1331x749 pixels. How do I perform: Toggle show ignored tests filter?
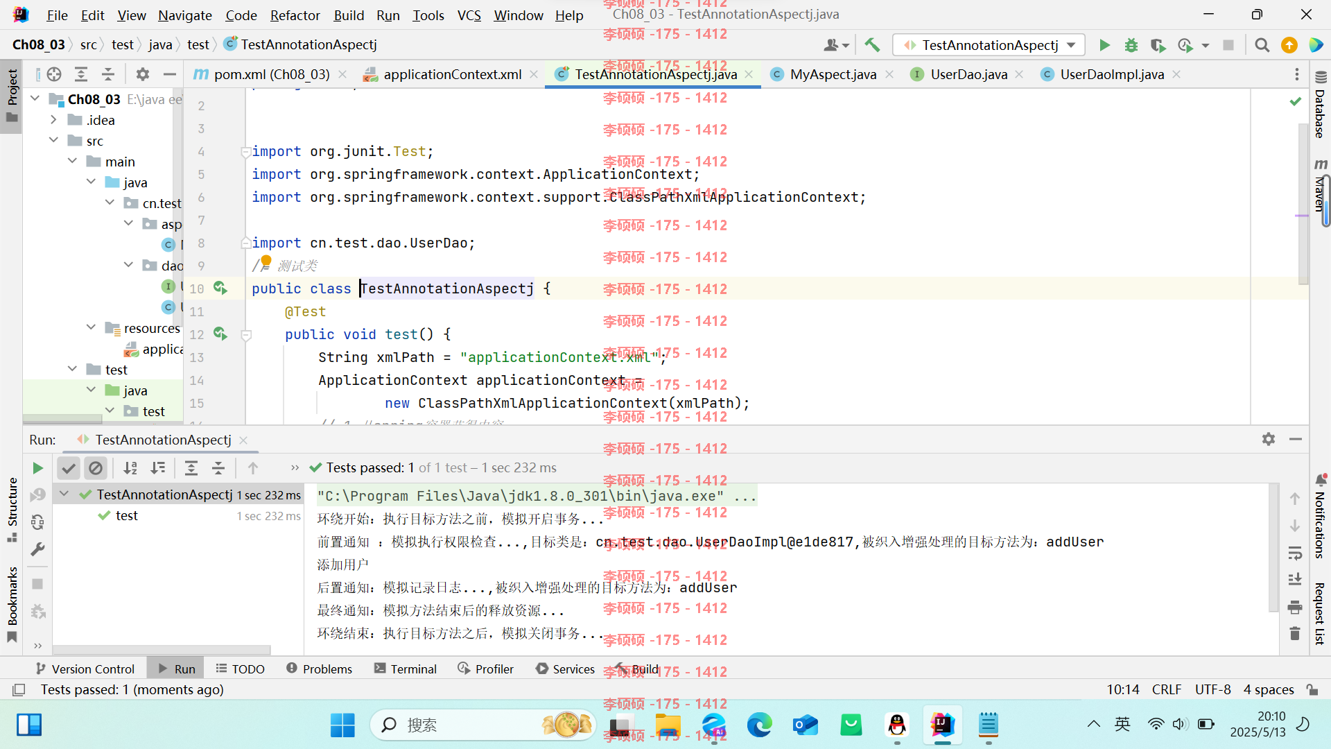coord(96,468)
